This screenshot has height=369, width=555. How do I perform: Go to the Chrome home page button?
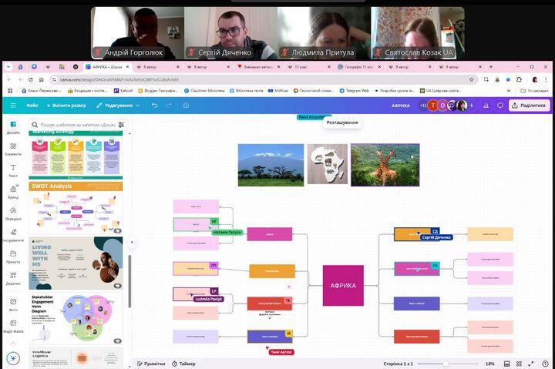pyautogui.click(x=42, y=80)
